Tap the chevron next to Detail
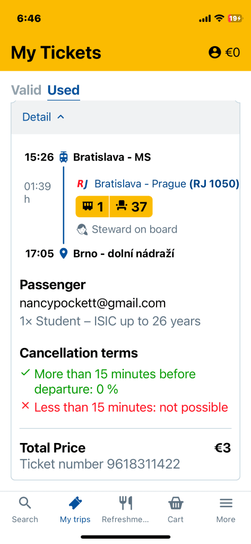Screen dimensions: 251x544 (60, 117)
